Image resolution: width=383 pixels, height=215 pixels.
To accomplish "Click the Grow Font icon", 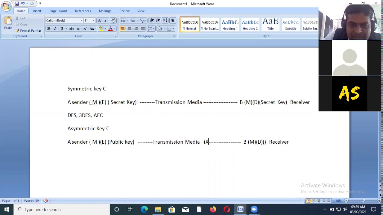I will pos(100,20).
